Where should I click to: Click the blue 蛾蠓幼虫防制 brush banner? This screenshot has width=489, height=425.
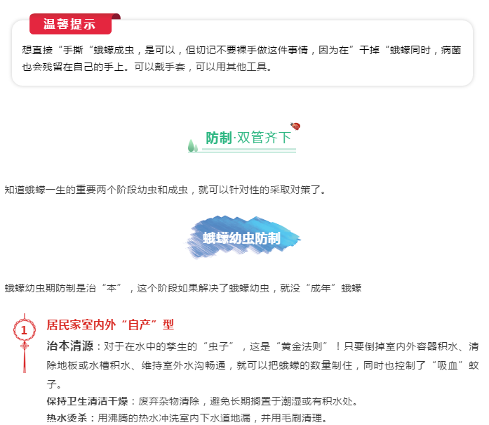pyautogui.click(x=243, y=237)
